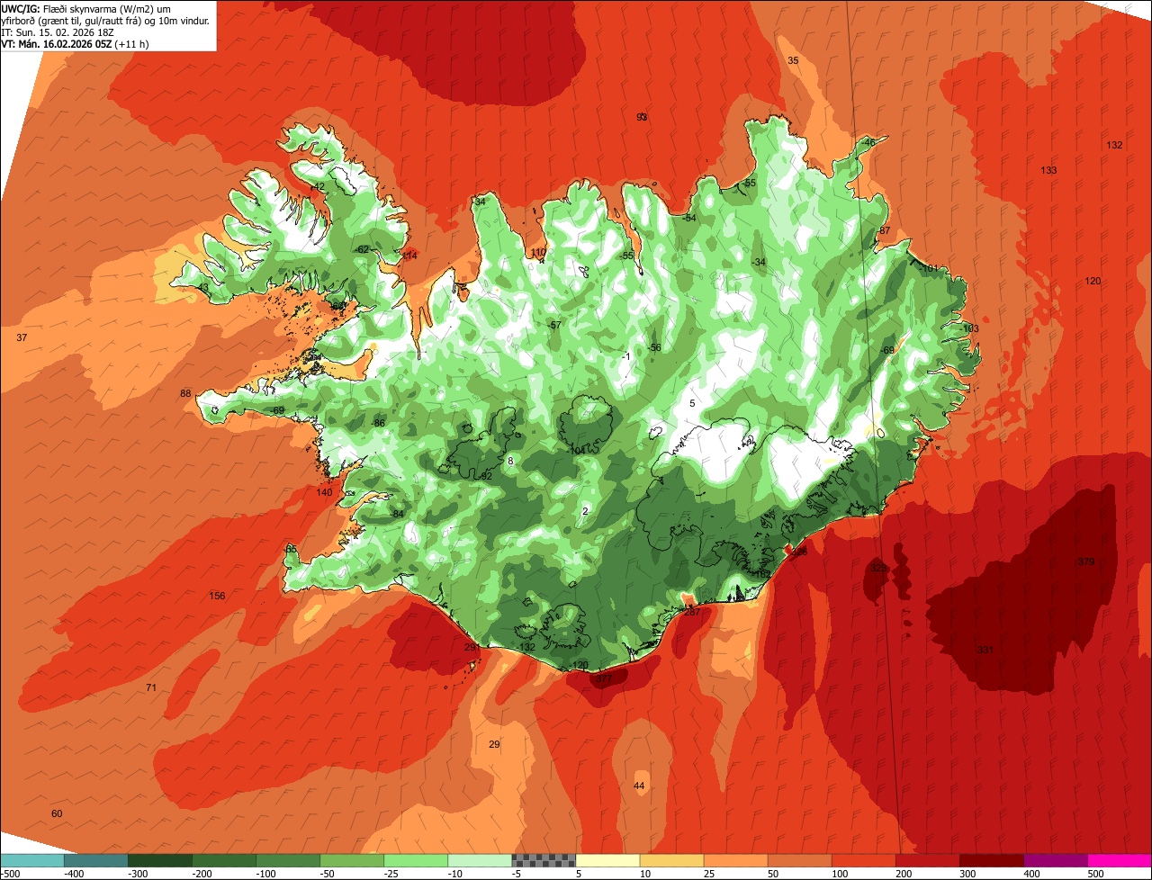Click the light green legend swatch between -25 and -10
The width and height of the screenshot is (1152, 880).
pyautogui.click(x=415, y=860)
